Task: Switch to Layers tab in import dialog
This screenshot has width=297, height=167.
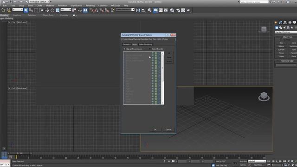Action: 135,45
